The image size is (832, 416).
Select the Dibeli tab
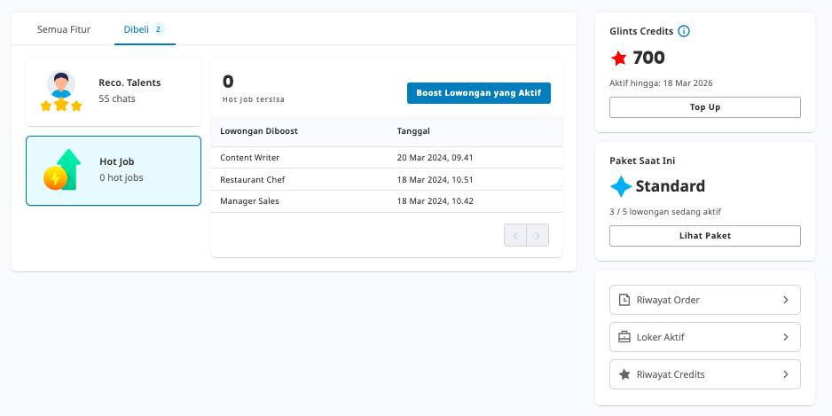(x=145, y=29)
